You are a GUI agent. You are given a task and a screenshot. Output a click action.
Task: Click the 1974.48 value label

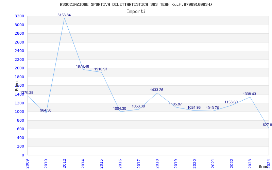click(82, 66)
